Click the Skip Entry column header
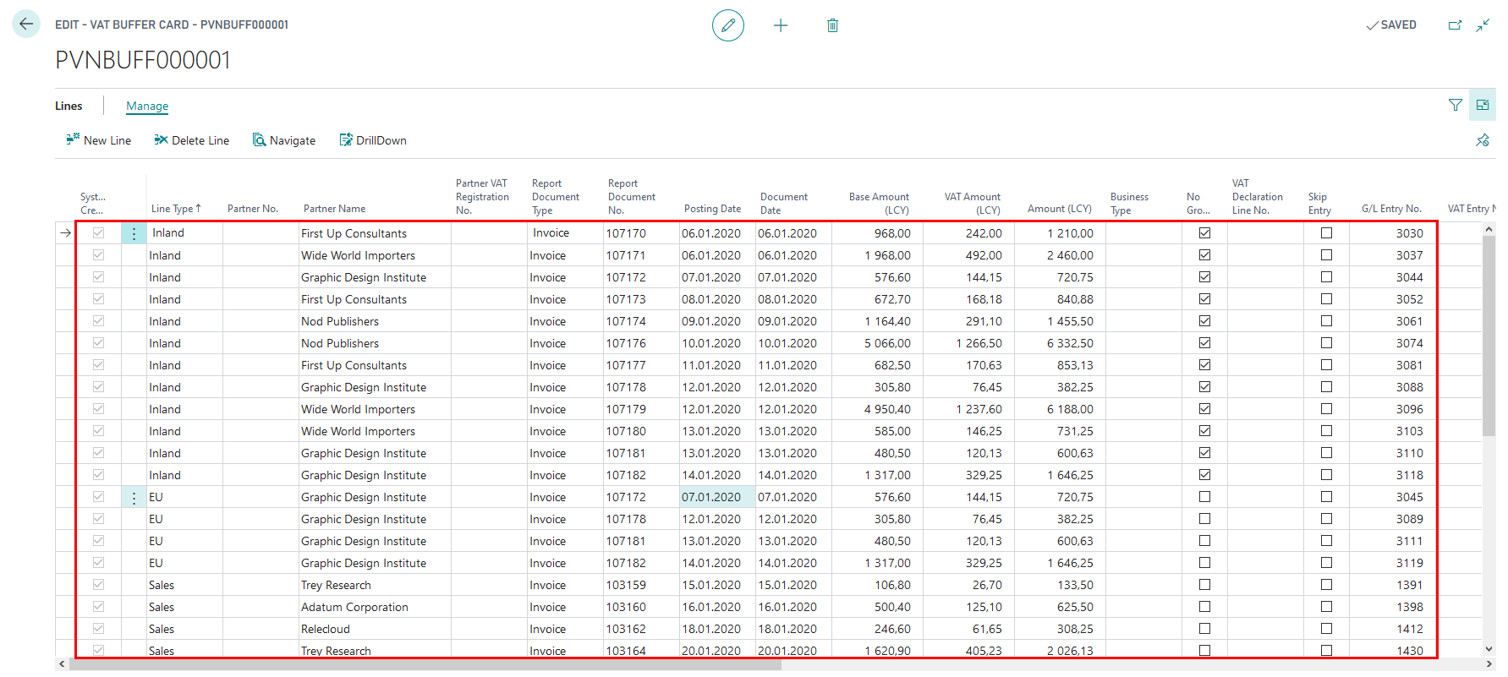1508x677 pixels. point(1319,203)
